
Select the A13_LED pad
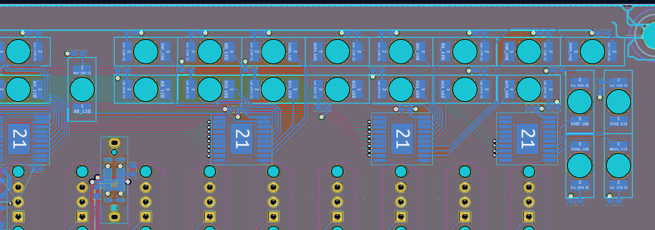[421, 89]
